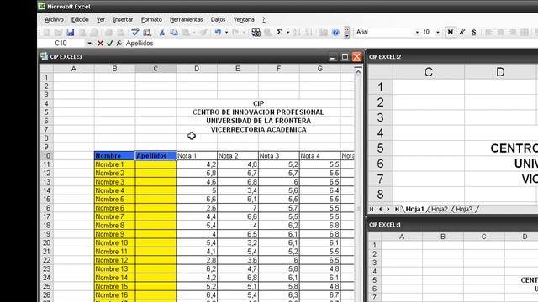Open the Ver menu
Image resolution: width=538 pixels, height=302 pixels.
pyautogui.click(x=101, y=19)
